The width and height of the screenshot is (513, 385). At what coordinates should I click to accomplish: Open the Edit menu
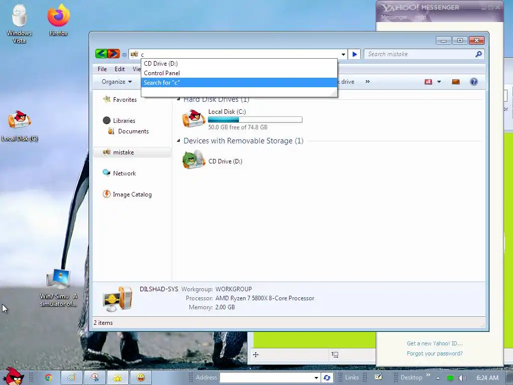pyautogui.click(x=119, y=69)
